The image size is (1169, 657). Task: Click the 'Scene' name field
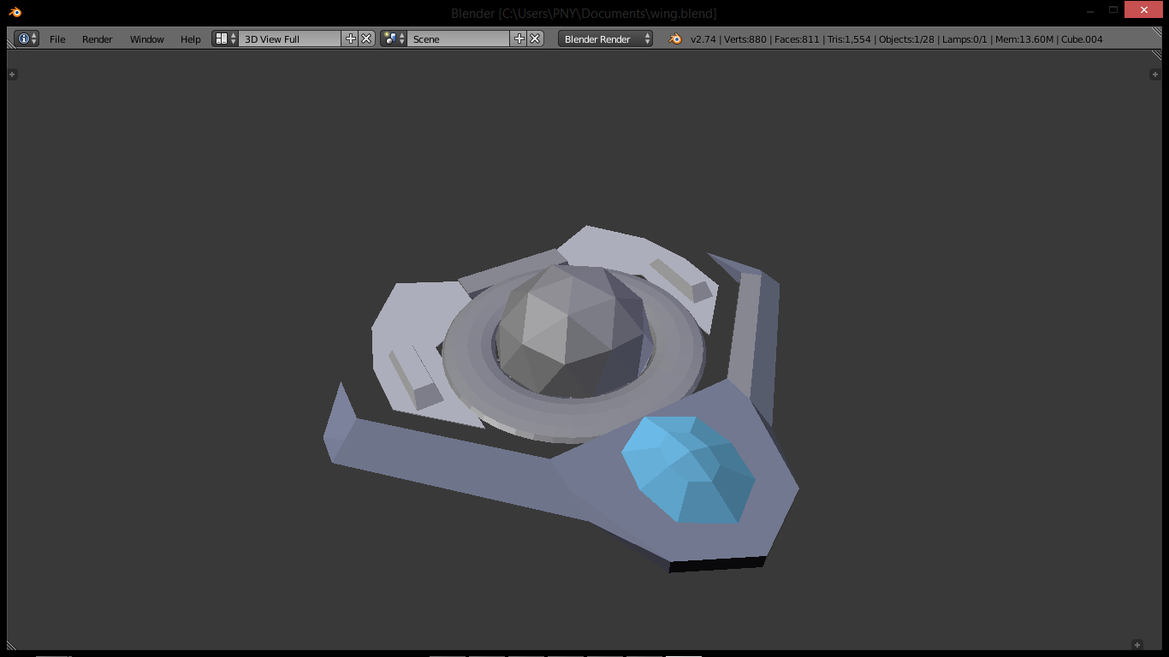click(x=459, y=38)
